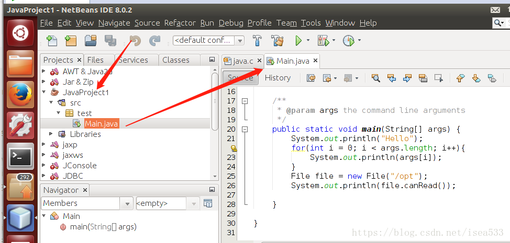
Task: Open Profile Project dropdown arrow
Action: (x=359, y=41)
